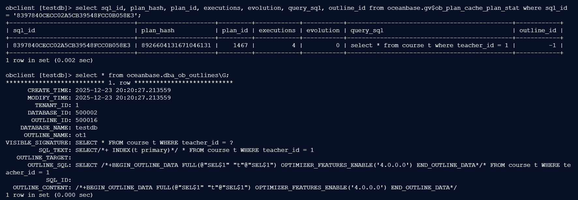Click the sql_id column header
The width and height of the screenshot is (578, 200).
[x=24, y=31]
